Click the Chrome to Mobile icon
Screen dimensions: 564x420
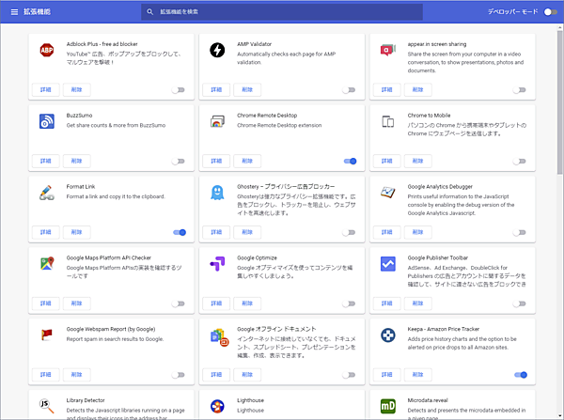[387, 121]
